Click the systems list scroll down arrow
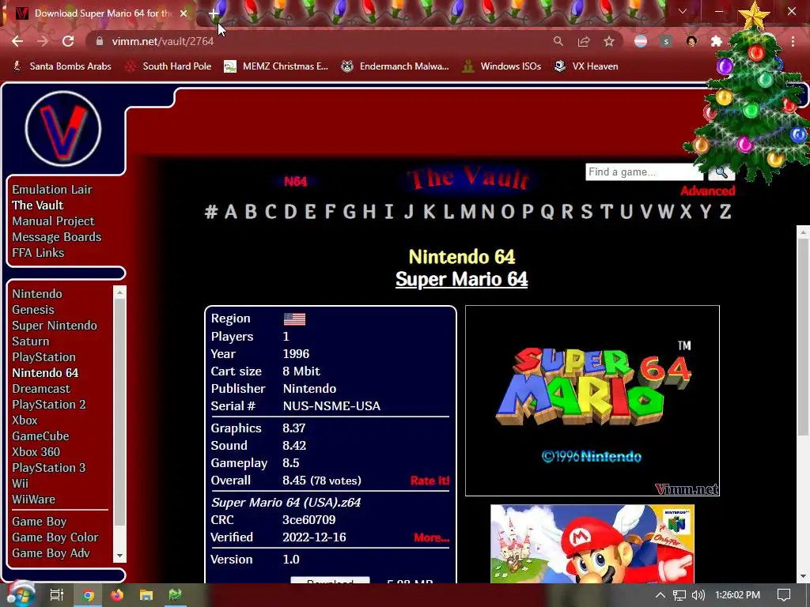This screenshot has width=810, height=607. click(120, 556)
